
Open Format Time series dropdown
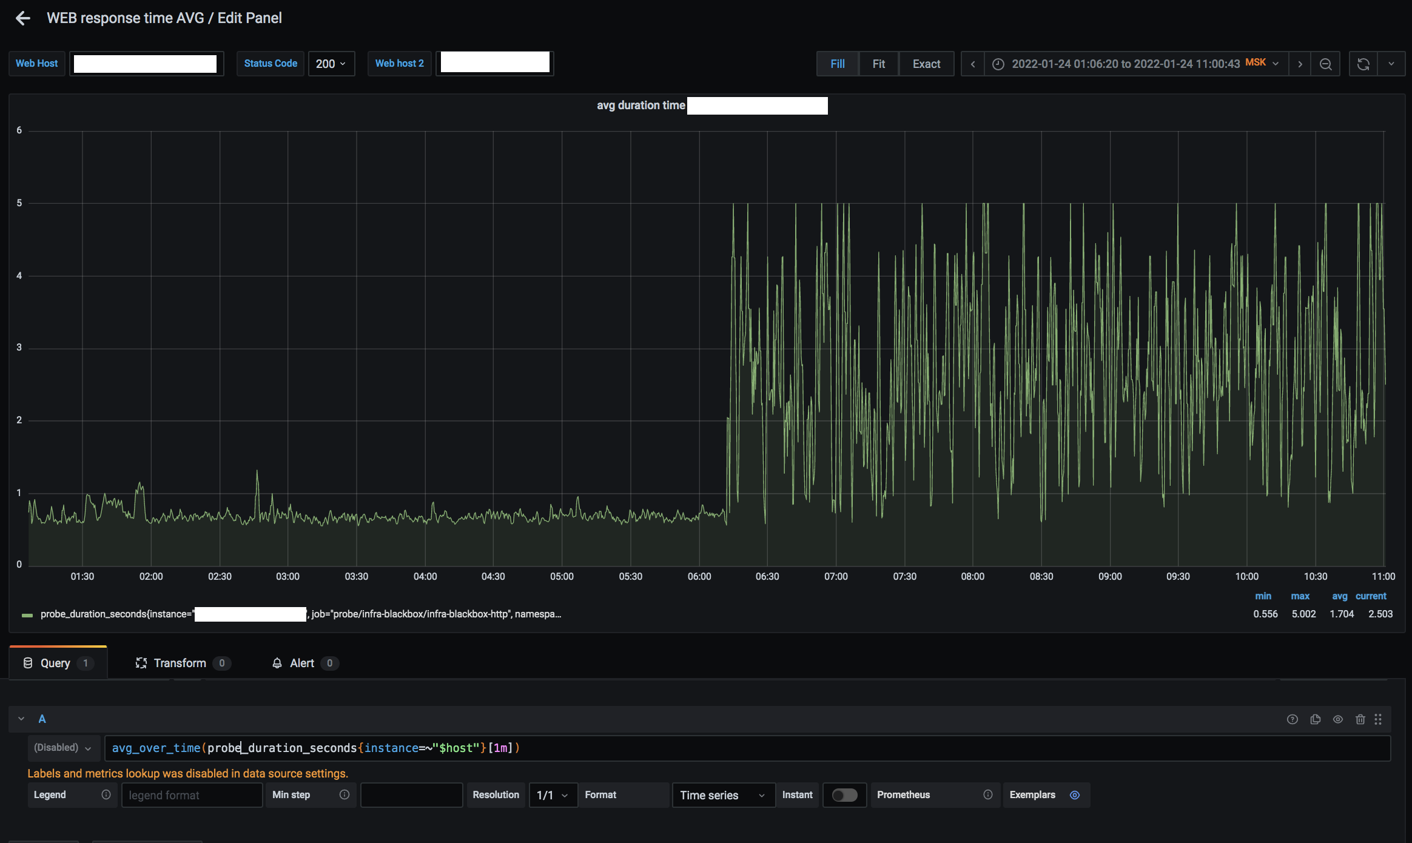coord(723,795)
